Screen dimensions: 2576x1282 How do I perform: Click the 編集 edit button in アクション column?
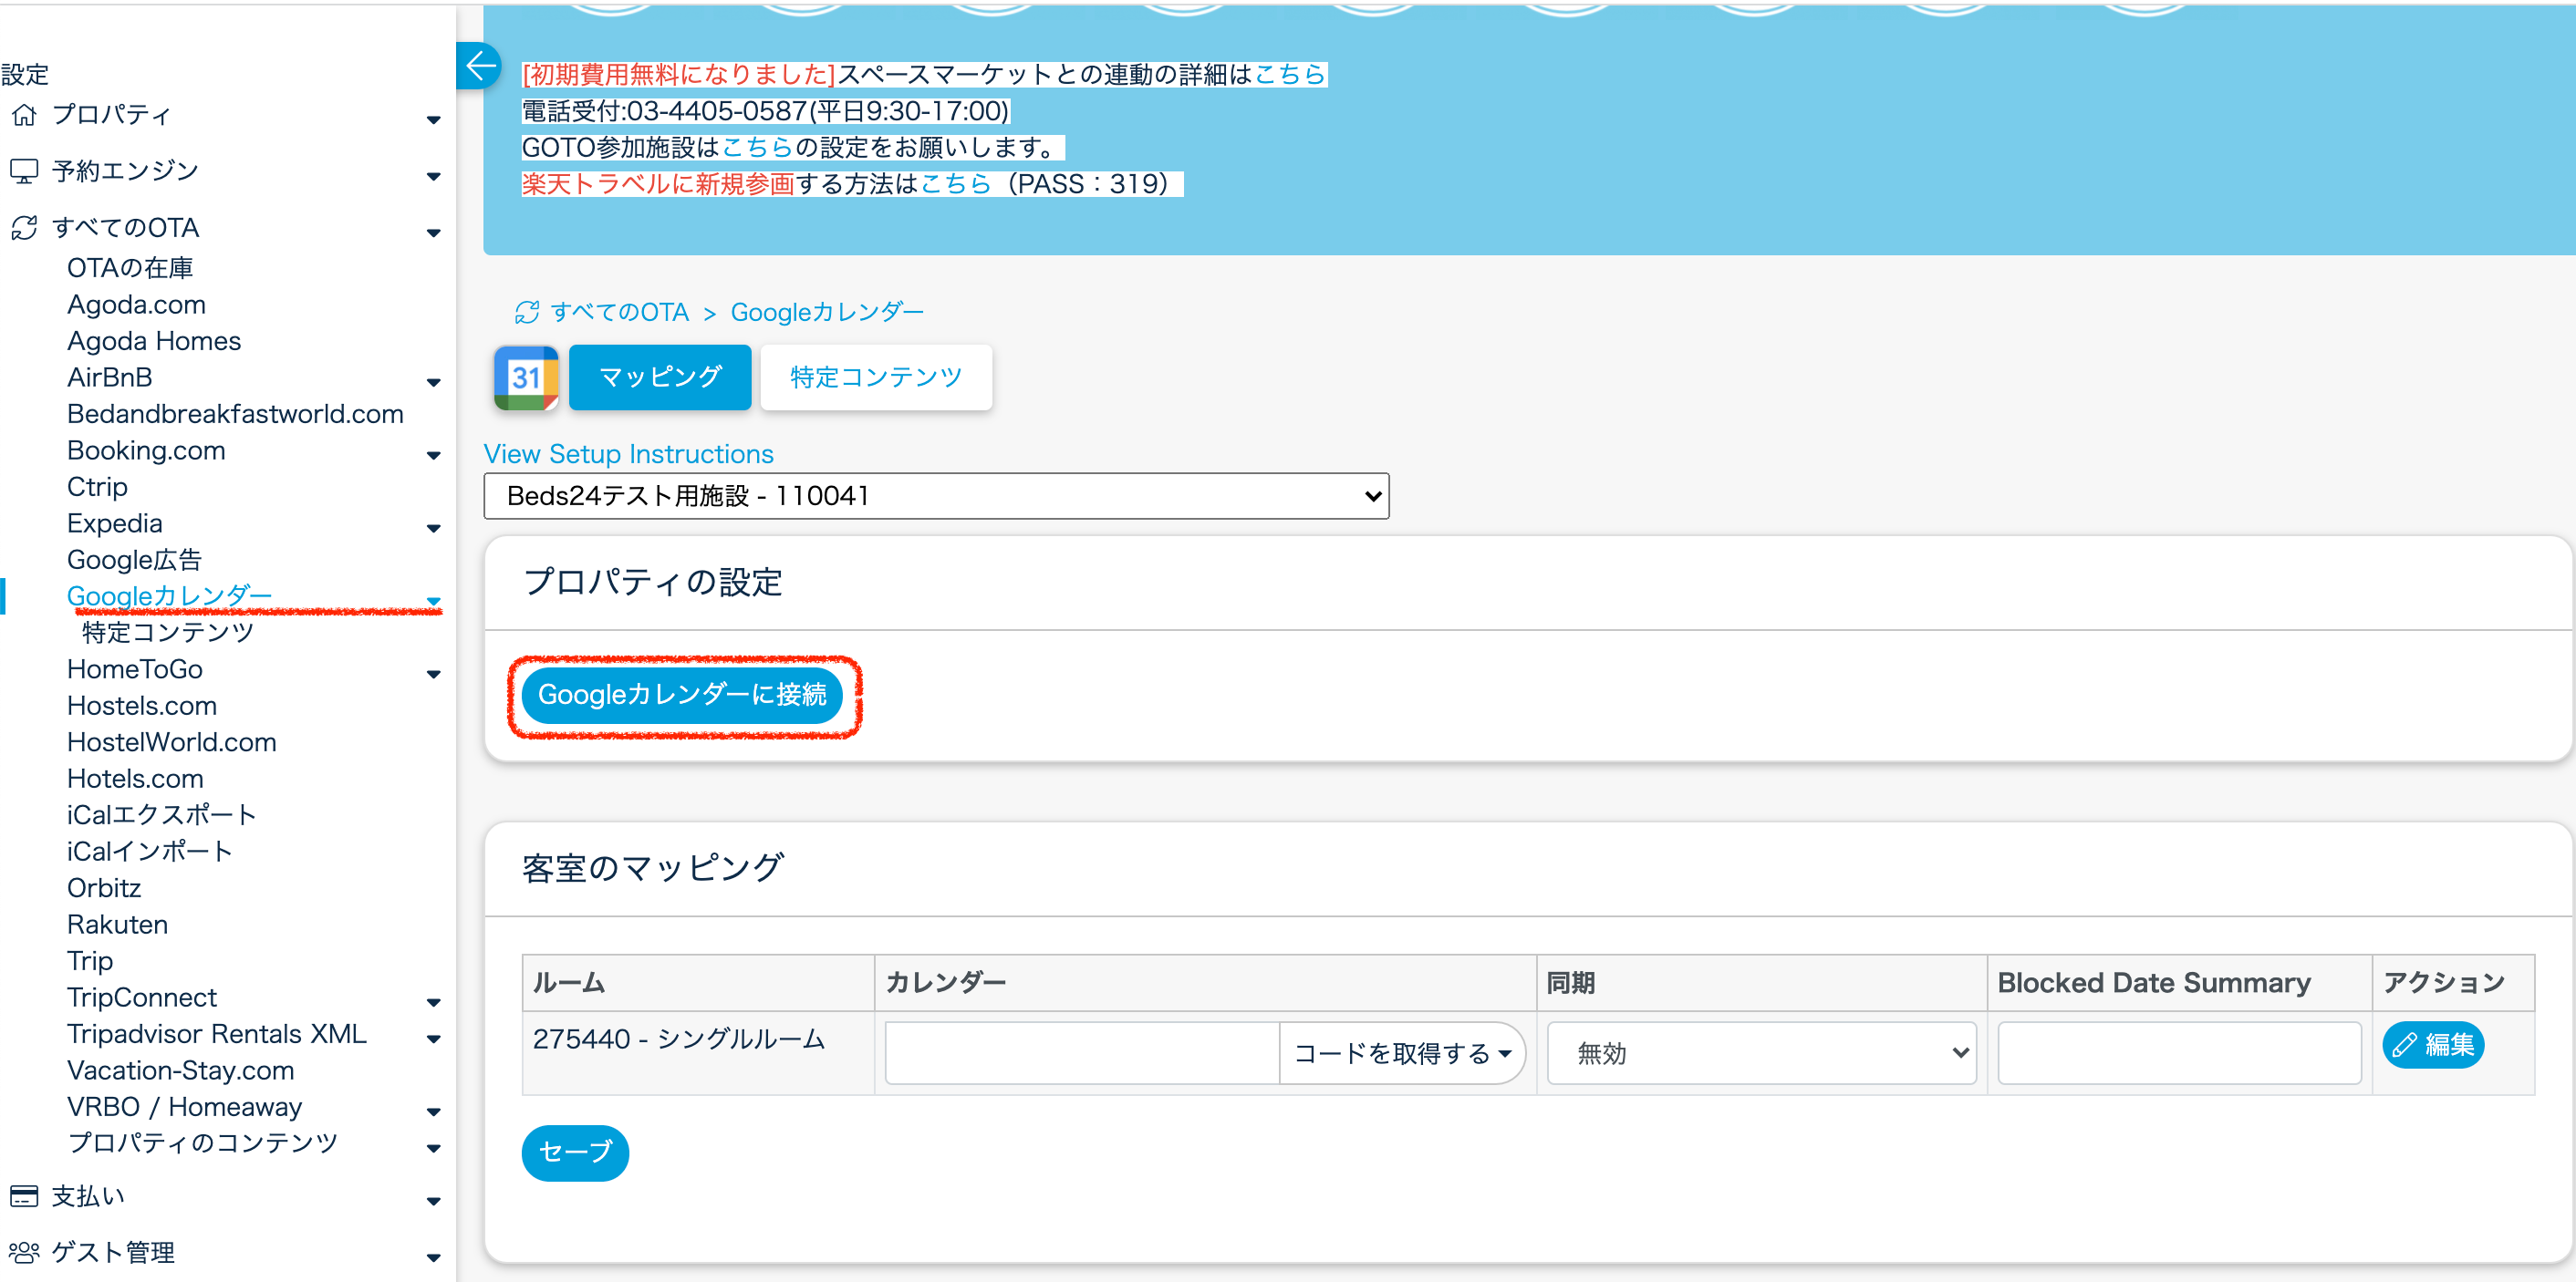pyautogui.click(x=2432, y=1044)
